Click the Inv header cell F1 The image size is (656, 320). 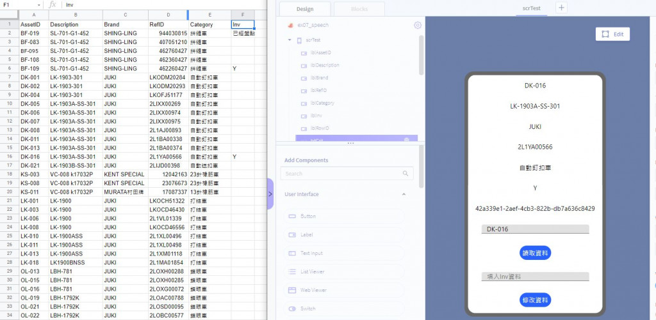pos(243,25)
